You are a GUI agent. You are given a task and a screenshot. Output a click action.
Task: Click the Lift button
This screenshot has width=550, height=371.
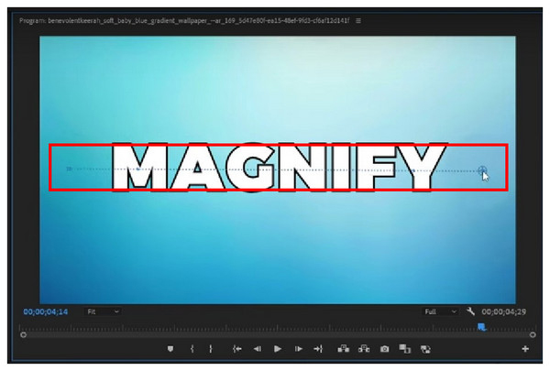click(344, 349)
